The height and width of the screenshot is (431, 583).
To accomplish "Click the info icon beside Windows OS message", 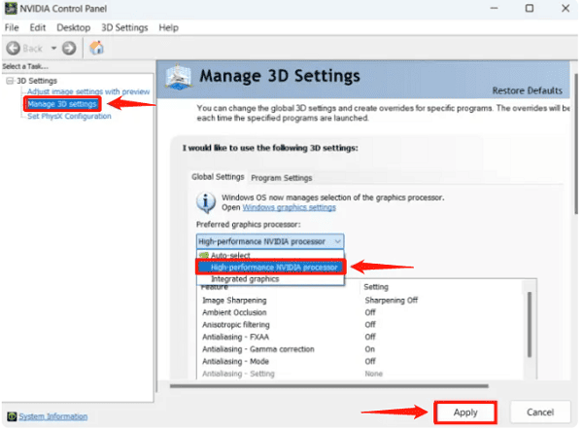I will point(205,202).
